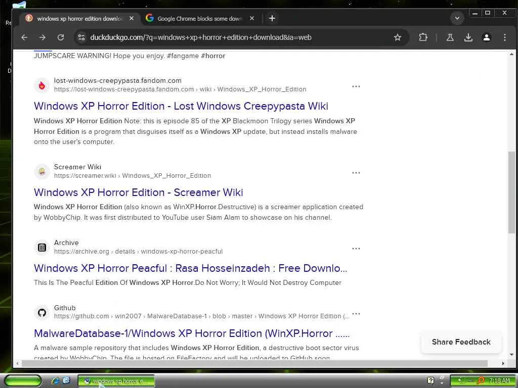Image resolution: width=518 pixels, height=388 pixels.
Task: Show Chrome downloads tray icon
Action: tap(468, 37)
